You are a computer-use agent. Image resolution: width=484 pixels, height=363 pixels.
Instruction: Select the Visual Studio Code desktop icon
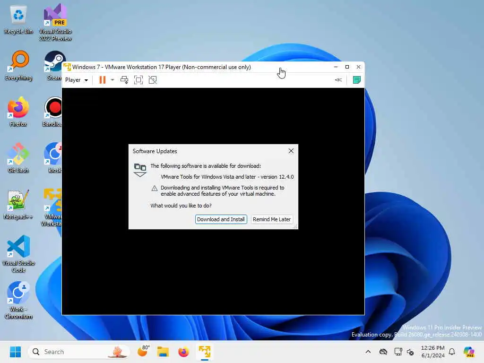(18, 254)
